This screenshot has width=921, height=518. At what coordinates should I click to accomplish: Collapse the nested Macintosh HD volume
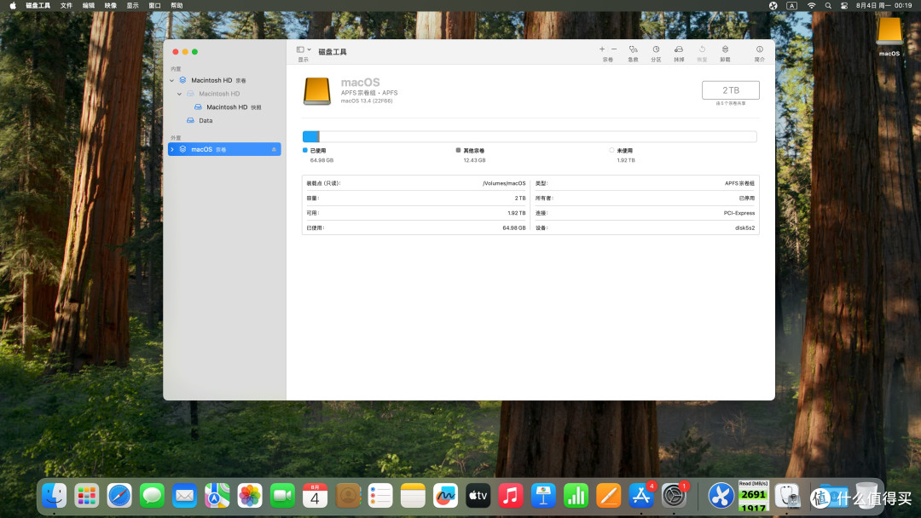pos(179,94)
